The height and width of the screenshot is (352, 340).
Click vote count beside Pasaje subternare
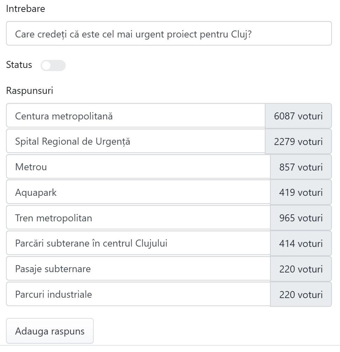pyautogui.click(x=301, y=269)
